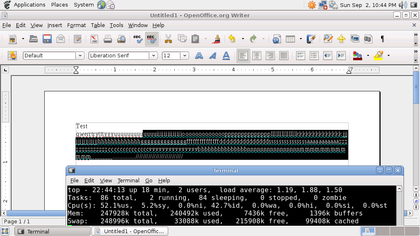Open the Window menu in Writer

pyautogui.click(x=138, y=25)
